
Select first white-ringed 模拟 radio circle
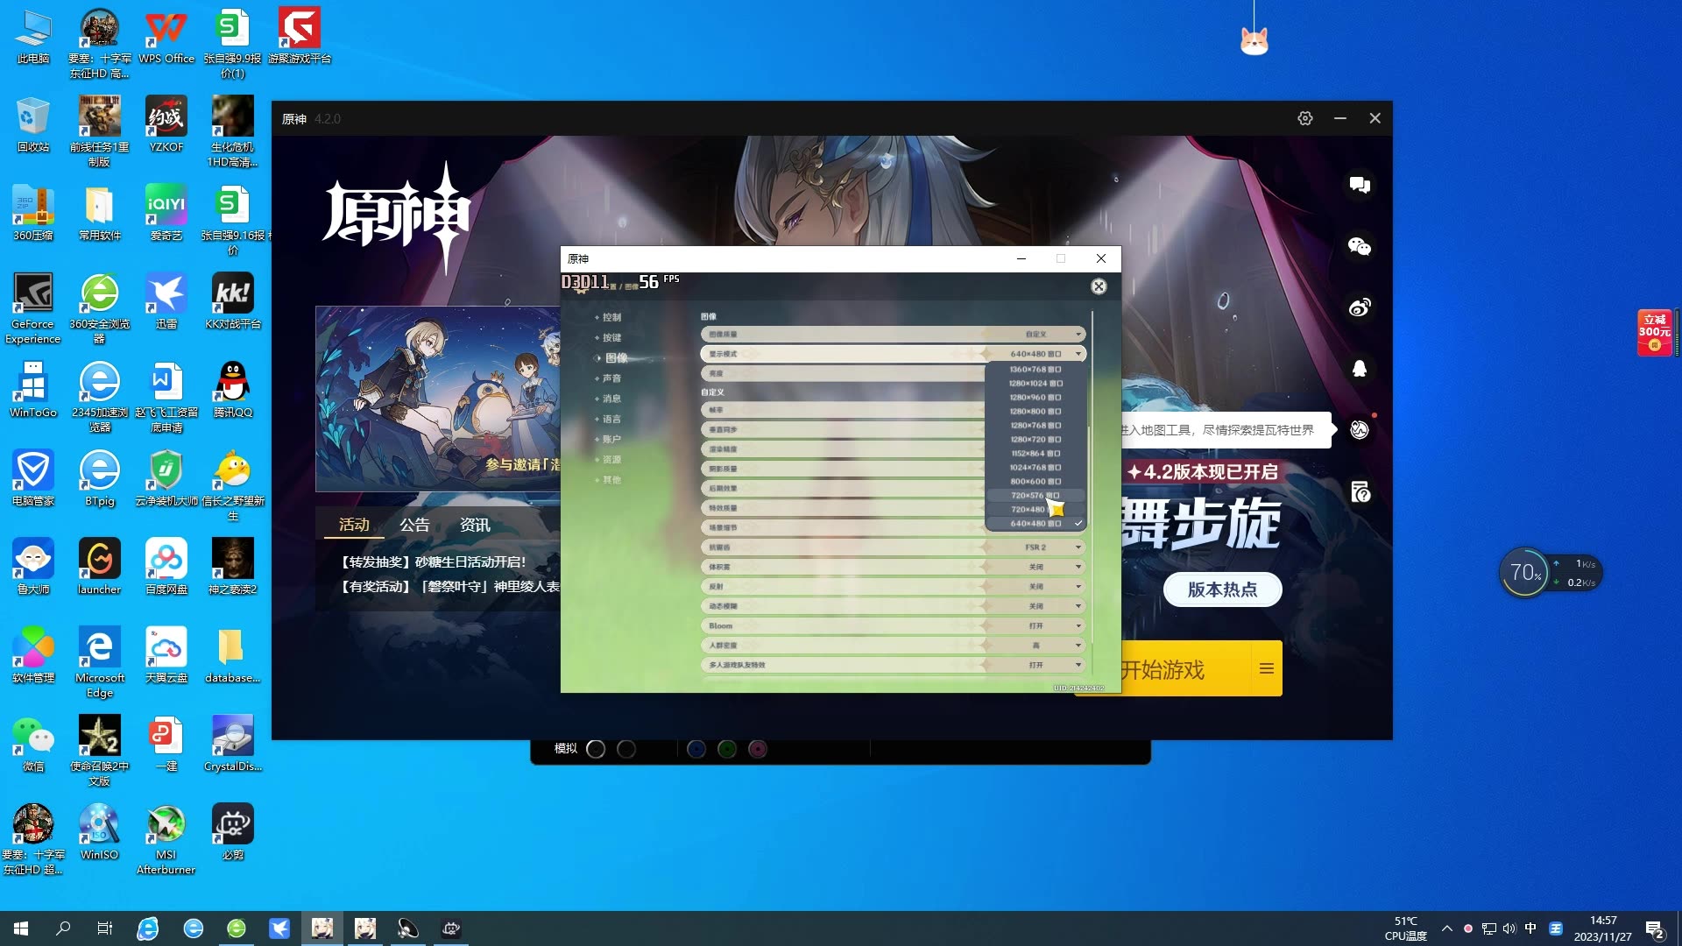click(x=596, y=749)
